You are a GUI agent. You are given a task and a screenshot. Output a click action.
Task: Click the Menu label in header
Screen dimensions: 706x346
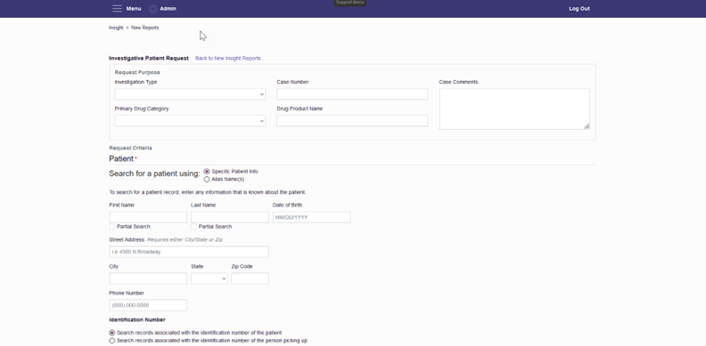pyautogui.click(x=134, y=9)
